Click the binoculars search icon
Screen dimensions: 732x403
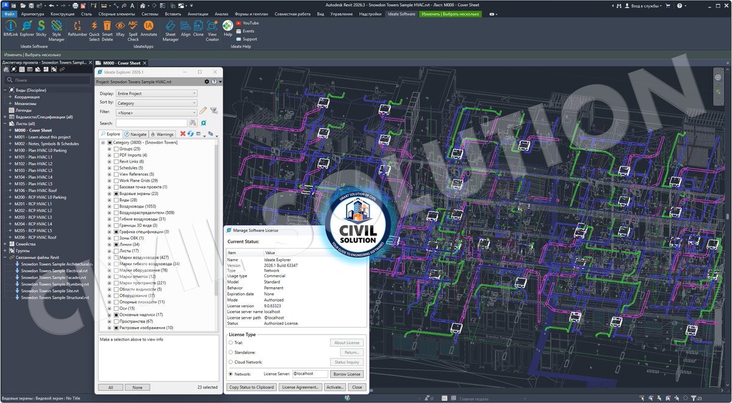pyautogui.click(x=193, y=123)
